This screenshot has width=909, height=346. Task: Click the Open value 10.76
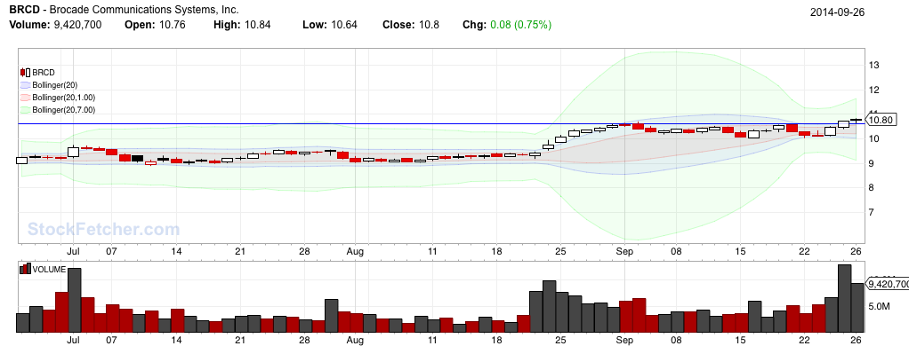coord(172,25)
